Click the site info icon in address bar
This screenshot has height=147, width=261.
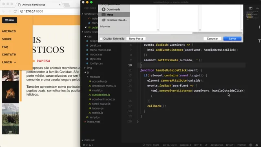point(22,11)
